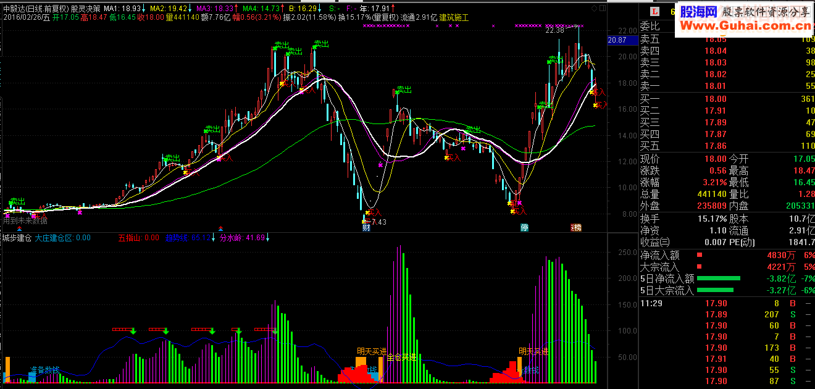Click 城步建仓 sub-indicator name

pyautogui.click(x=17, y=237)
